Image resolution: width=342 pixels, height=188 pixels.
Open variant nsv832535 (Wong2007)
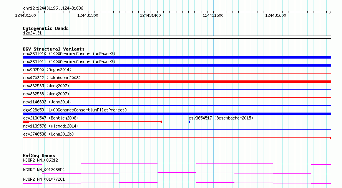[46, 86]
